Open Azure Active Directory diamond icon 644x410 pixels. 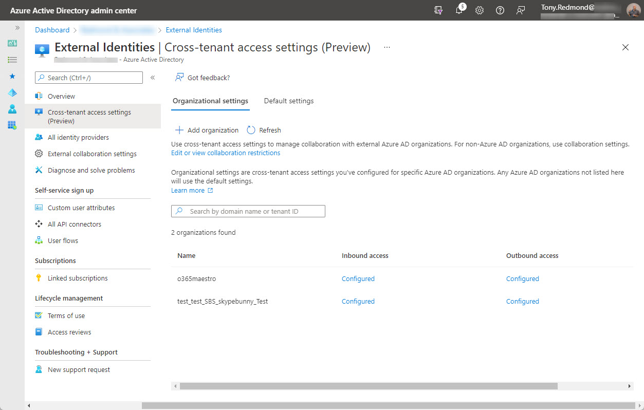click(12, 92)
